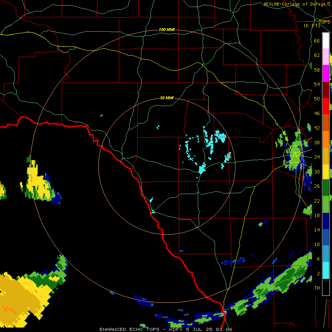Viewport: 332px width, 332px height.
Task: Click the legend value 2
Action: [318, 274]
